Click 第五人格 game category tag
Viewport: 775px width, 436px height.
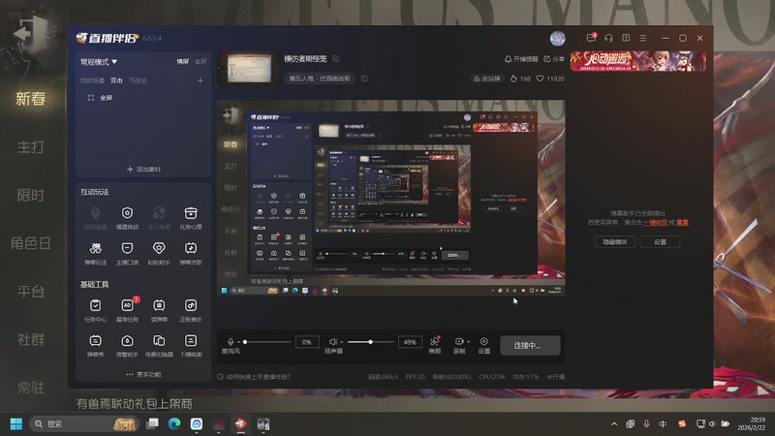[320, 78]
